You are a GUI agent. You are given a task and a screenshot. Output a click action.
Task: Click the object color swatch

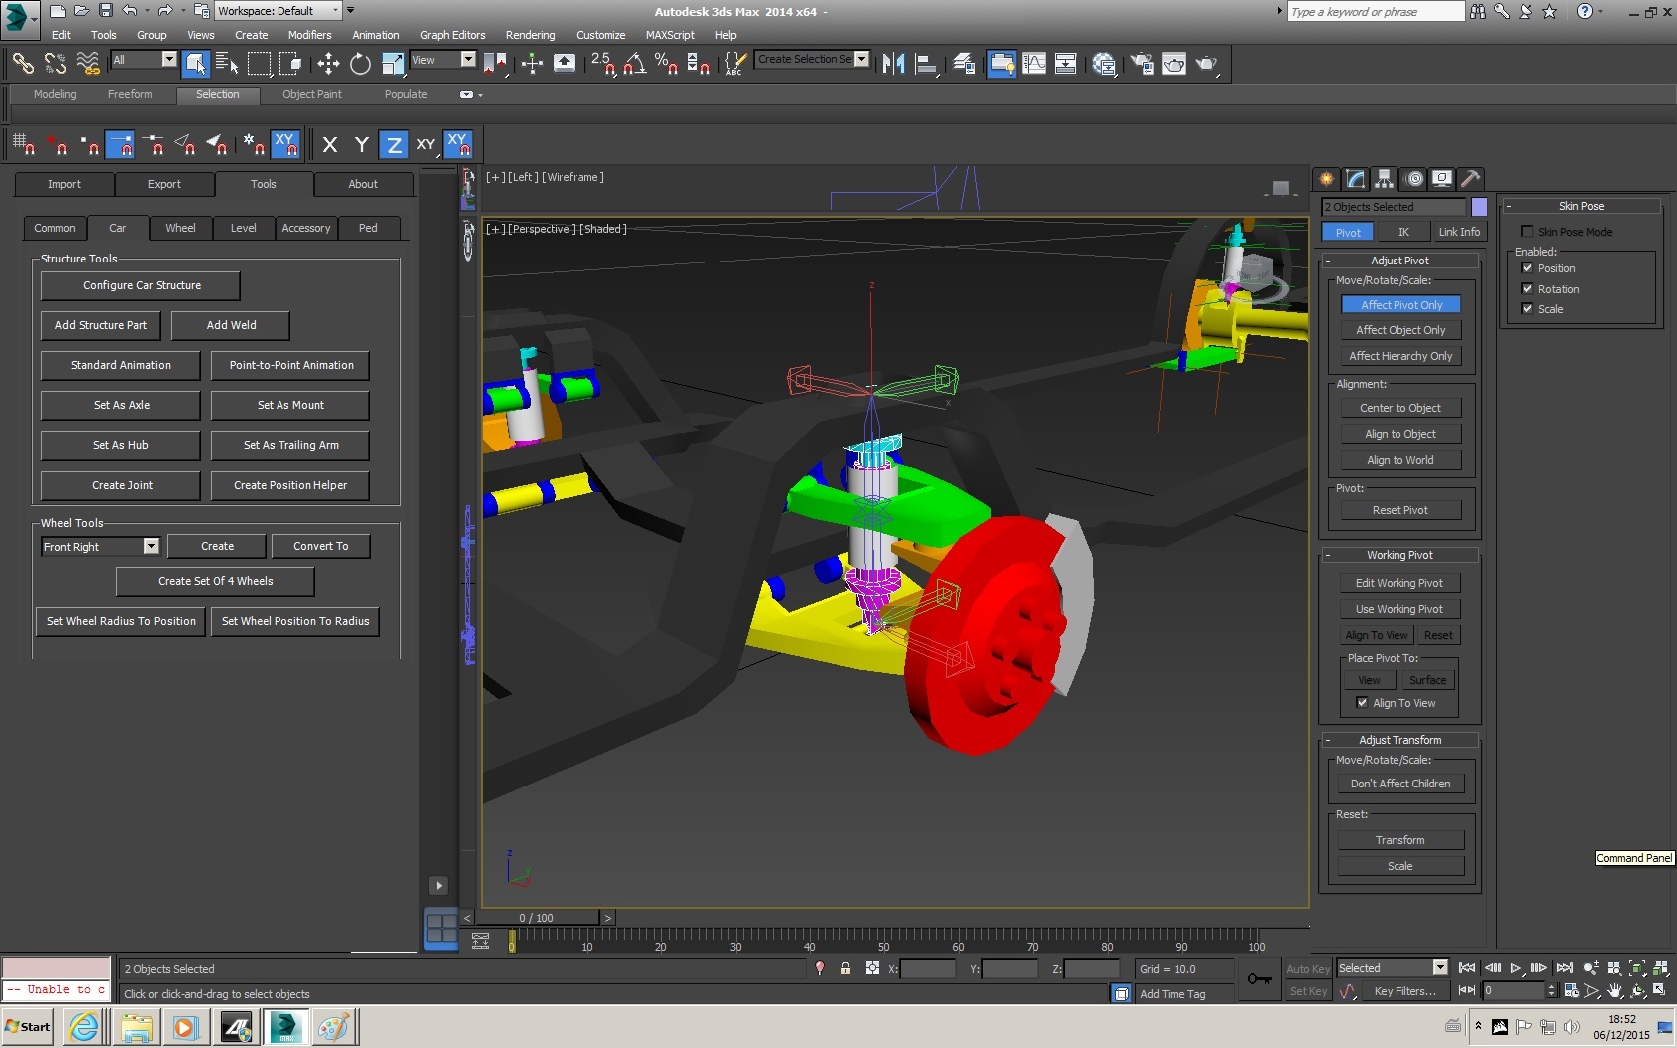tap(1479, 207)
